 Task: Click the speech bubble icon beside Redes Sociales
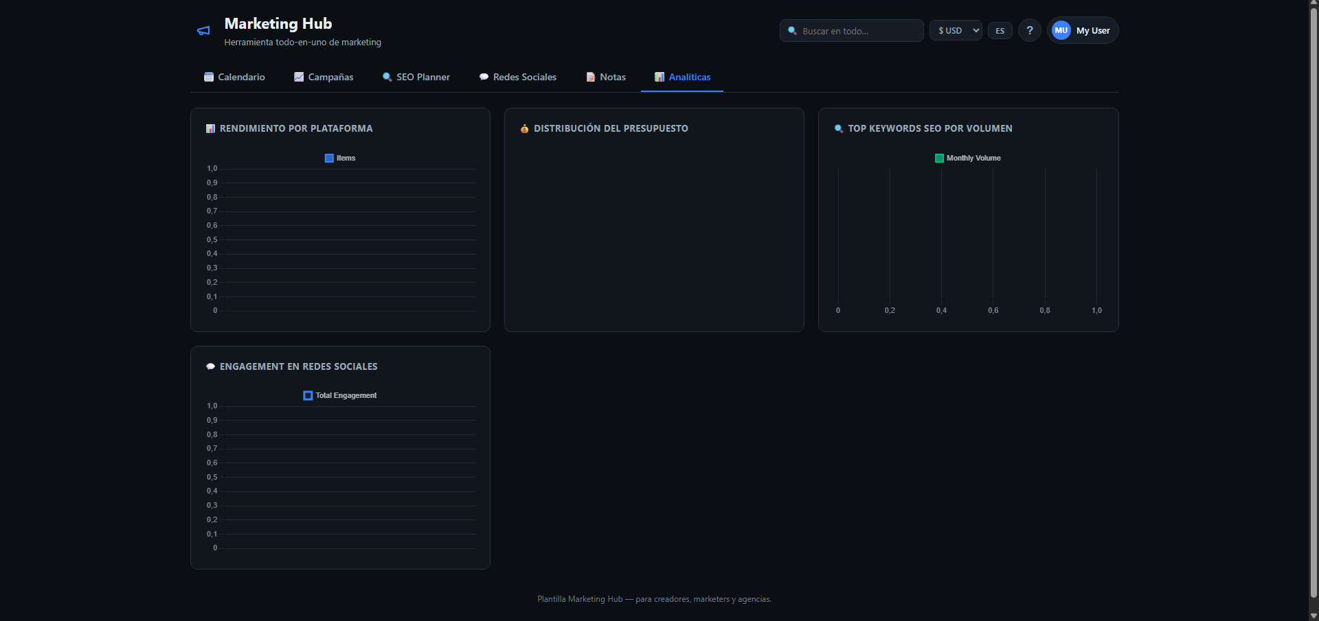[x=484, y=77]
